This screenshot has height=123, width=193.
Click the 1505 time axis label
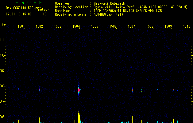(95, 26)
